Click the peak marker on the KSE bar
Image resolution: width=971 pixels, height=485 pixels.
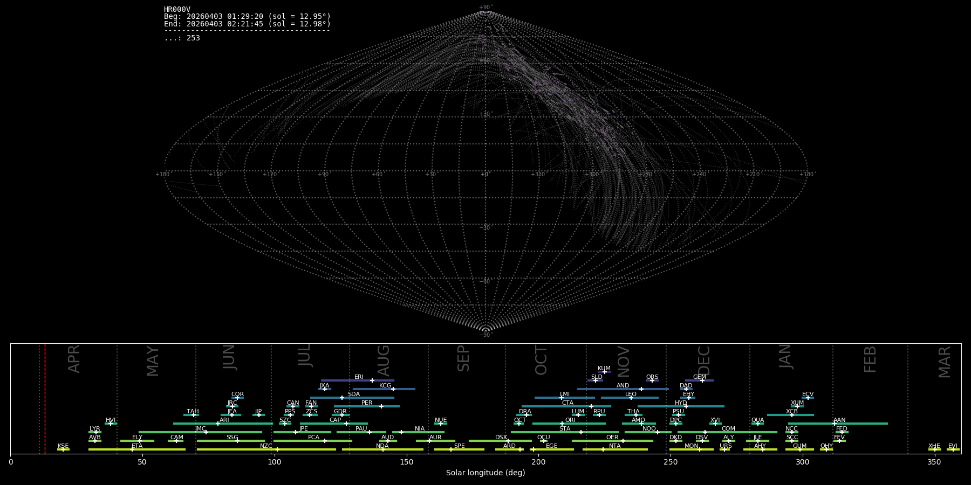[63, 449]
